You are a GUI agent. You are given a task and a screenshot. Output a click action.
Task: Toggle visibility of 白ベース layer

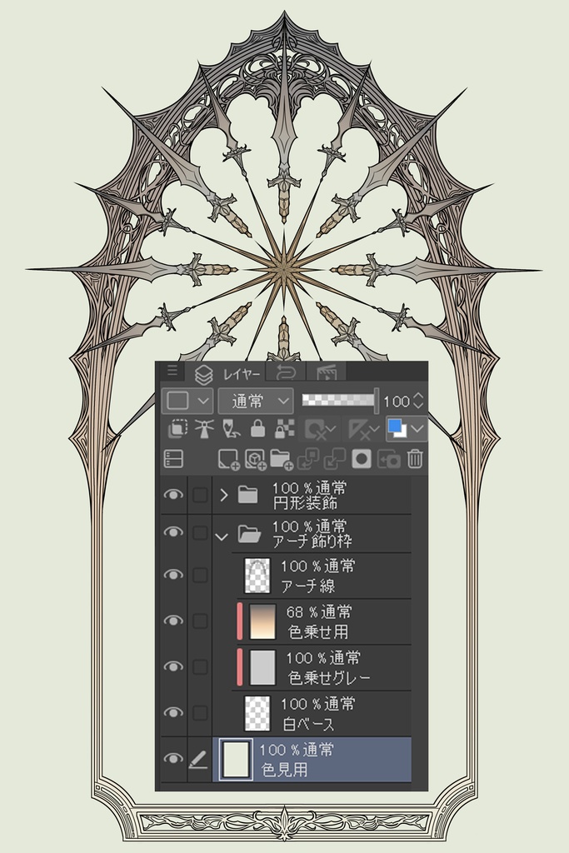[173, 712]
